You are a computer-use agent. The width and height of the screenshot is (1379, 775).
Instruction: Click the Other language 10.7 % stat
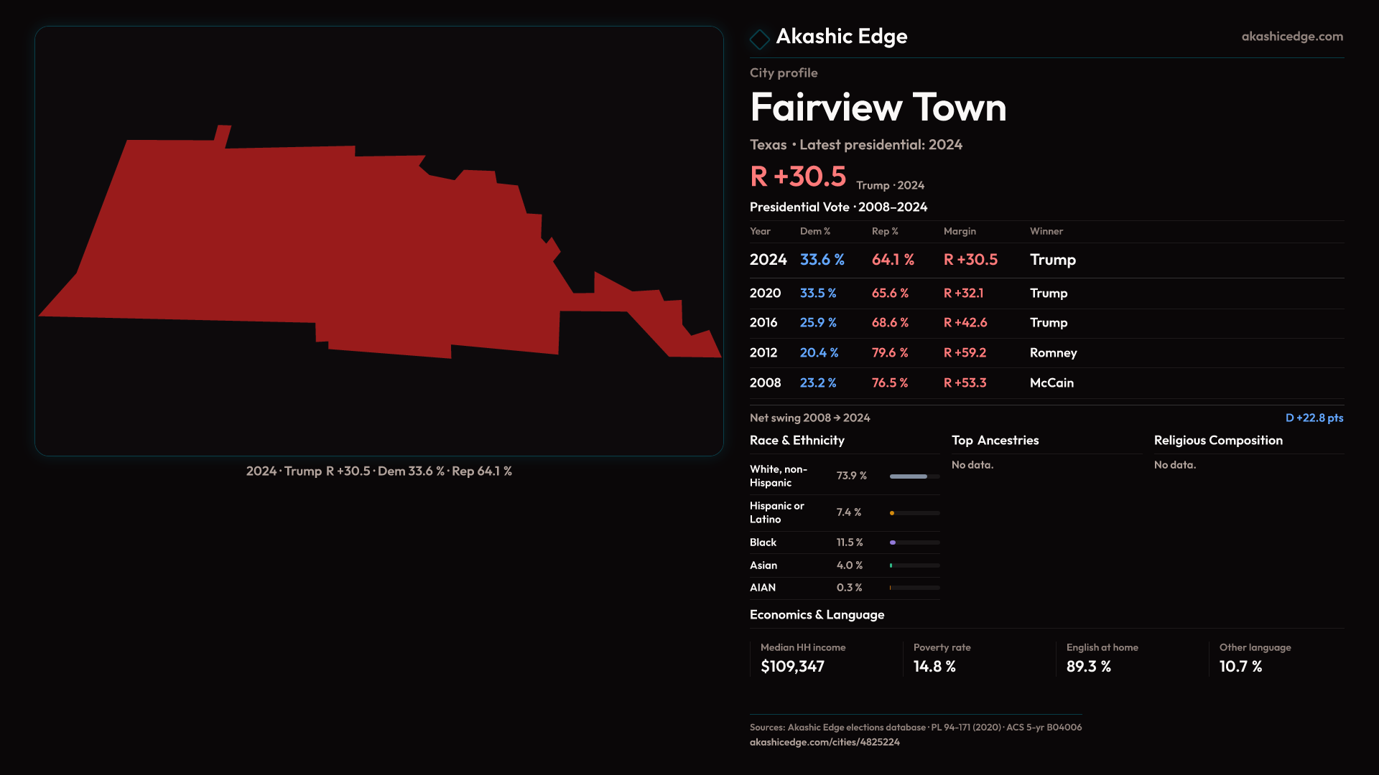[1240, 667]
